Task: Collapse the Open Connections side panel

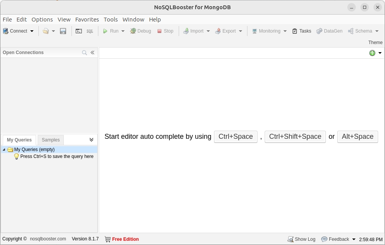Action: (x=93, y=53)
